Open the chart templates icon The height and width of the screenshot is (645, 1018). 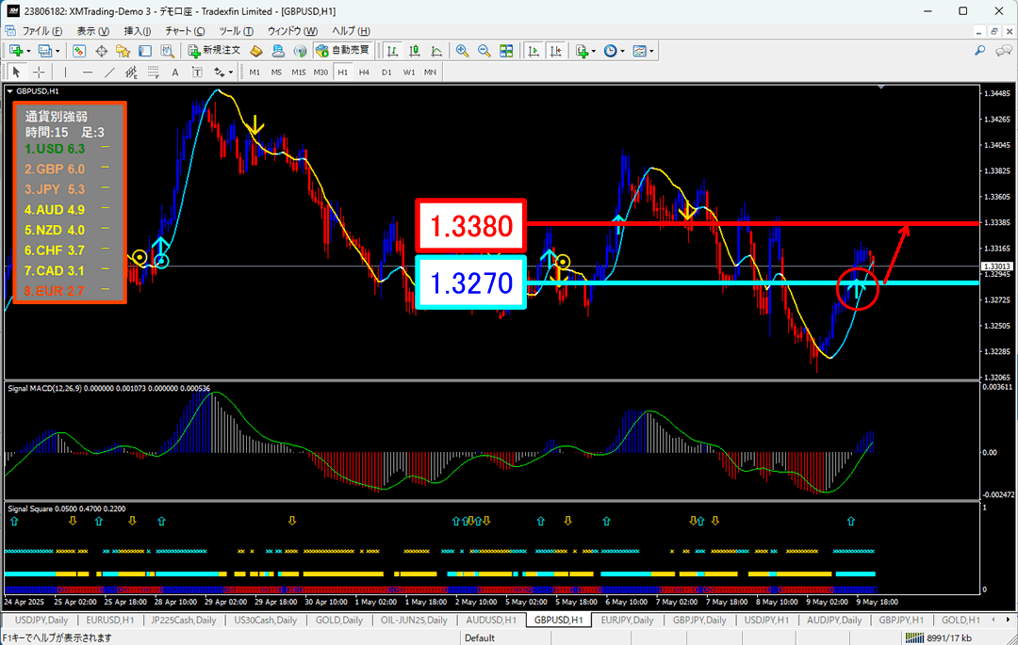[x=639, y=51]
